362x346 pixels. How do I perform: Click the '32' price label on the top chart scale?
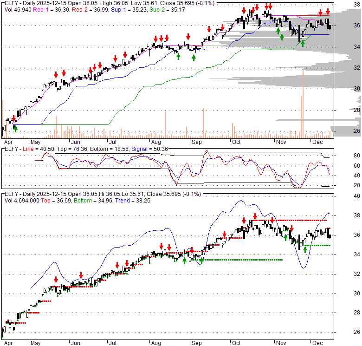(x=357, y=67)
